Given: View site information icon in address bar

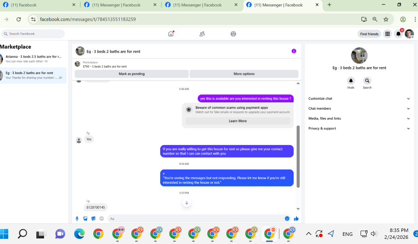Looking at the screenshot, I should (33, 19).
